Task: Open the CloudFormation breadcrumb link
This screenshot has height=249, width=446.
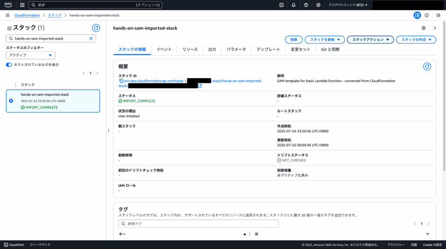Action: coord(27,15)
